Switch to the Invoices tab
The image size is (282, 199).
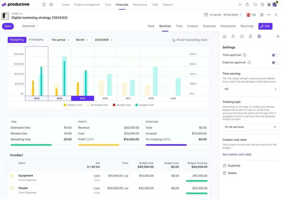tap(192, 26)
